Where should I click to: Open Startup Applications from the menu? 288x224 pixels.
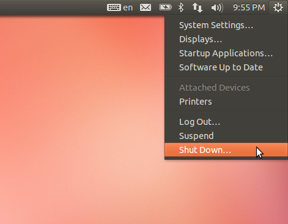click(x=226, y=53)
